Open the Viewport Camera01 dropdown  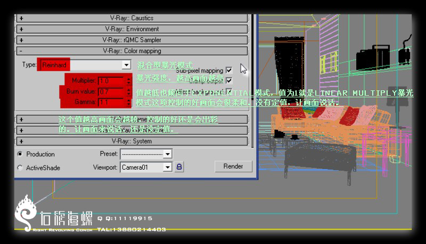pos(168,167)
